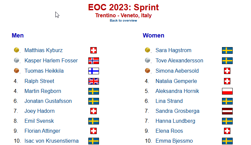Click the silver medal icon beside Tove Alexandersson

click(147, 60)
